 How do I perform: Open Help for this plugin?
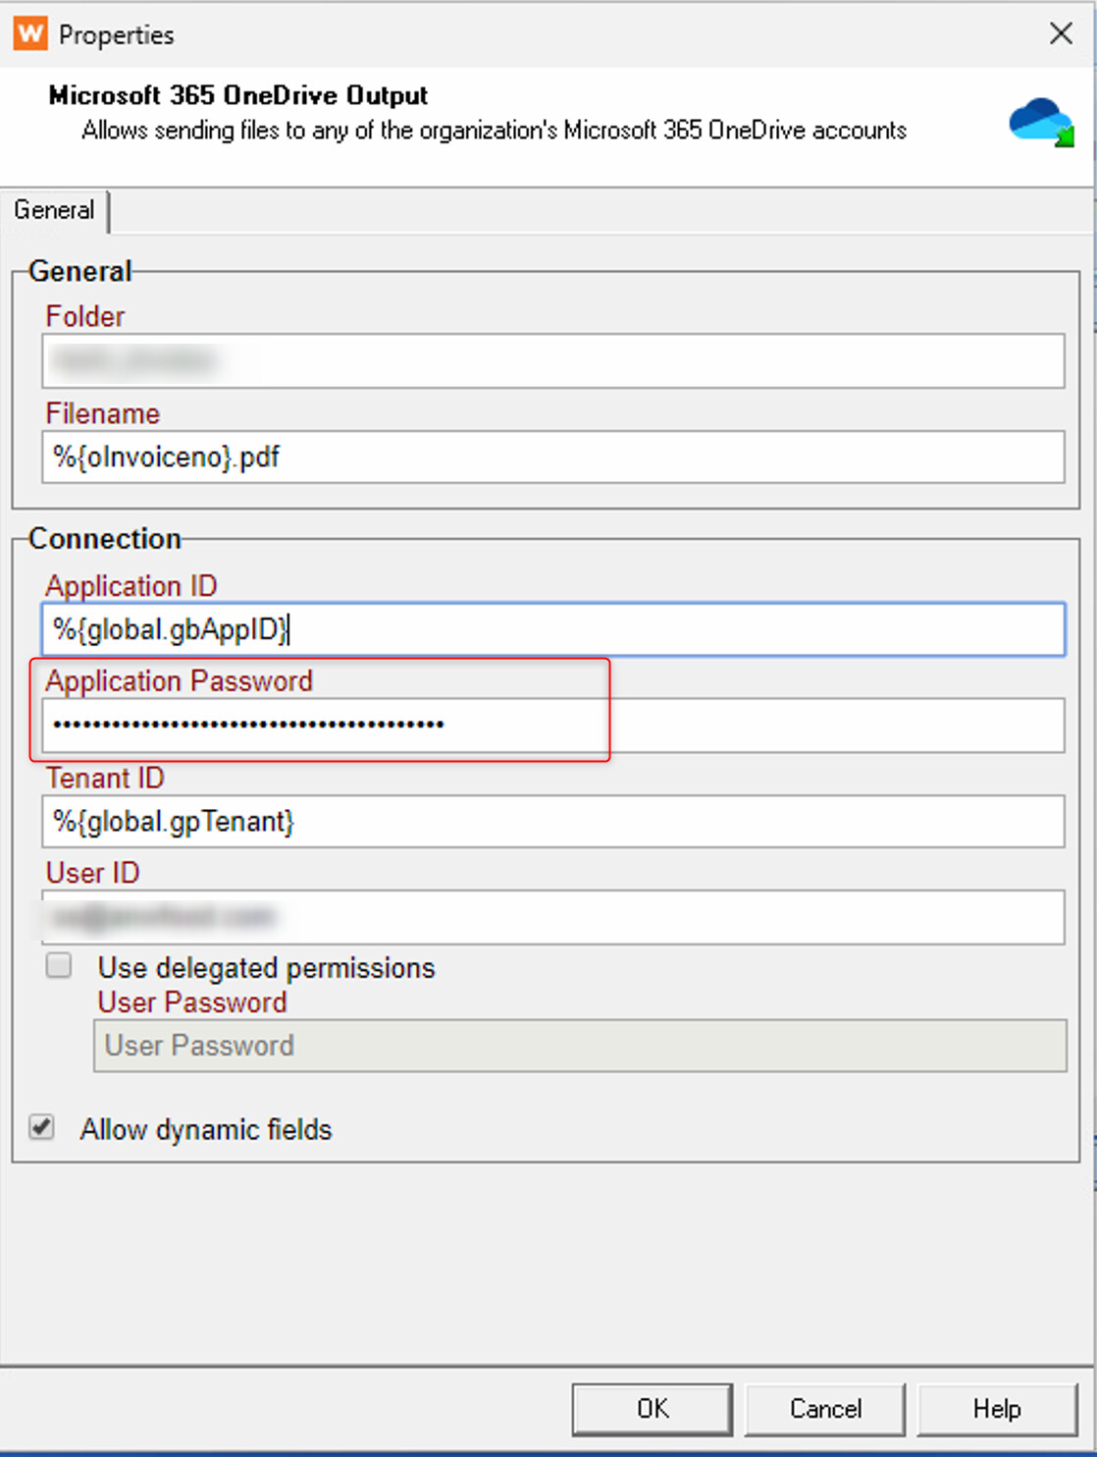(x=996, y=1409)
